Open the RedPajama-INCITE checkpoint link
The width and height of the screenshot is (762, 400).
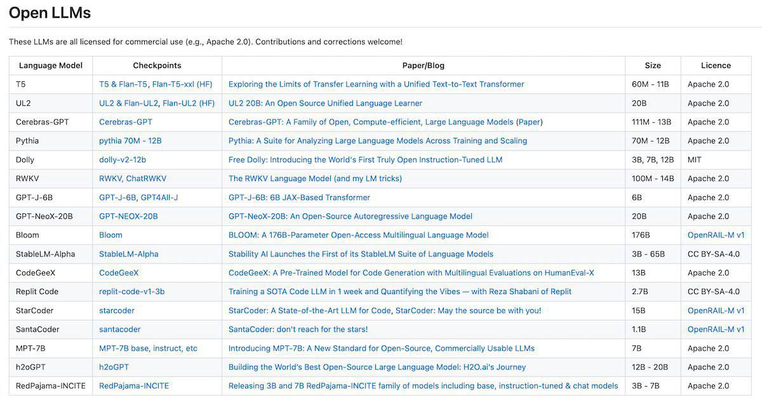coord(134,386)
